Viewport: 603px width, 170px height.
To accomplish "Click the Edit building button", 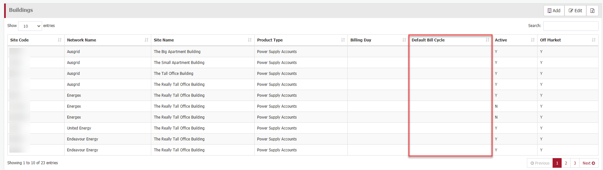I will pos(575,11).
